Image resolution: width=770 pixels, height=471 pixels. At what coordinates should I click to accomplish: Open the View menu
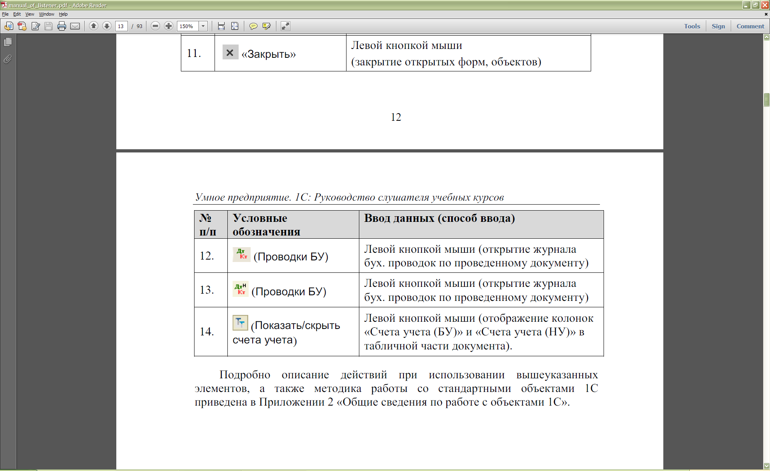coord(30,14)
